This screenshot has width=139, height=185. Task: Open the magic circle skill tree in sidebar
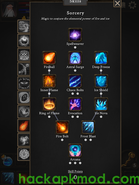23,154
